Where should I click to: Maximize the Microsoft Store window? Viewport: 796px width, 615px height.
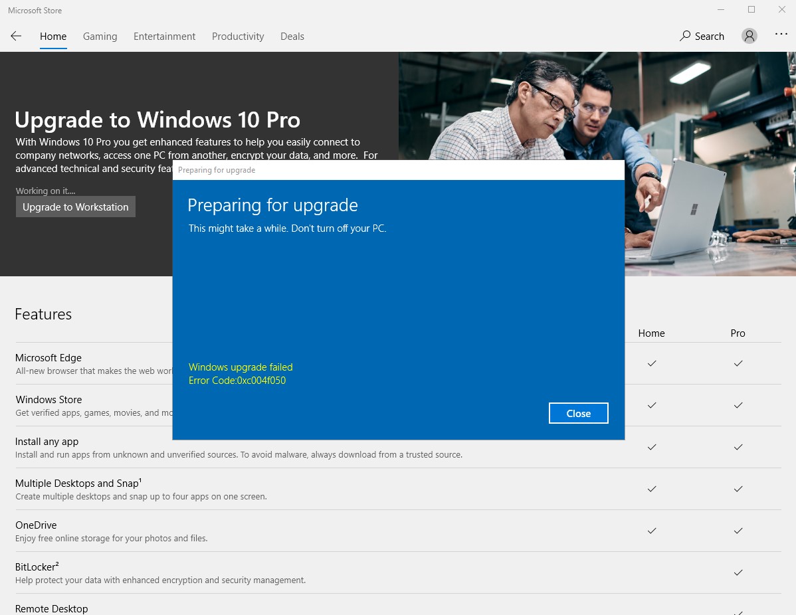click(751, 10)
